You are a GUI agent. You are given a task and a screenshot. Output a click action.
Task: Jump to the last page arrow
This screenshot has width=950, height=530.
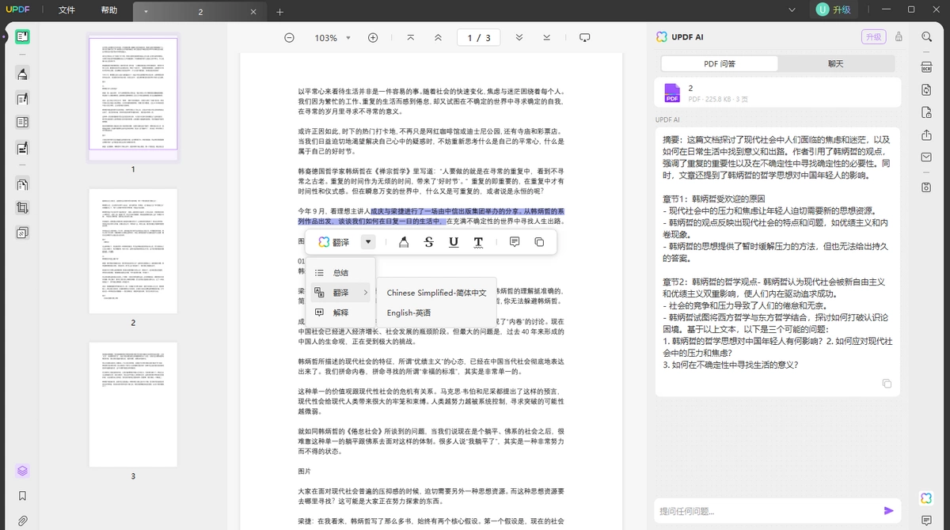coord(547,38)
